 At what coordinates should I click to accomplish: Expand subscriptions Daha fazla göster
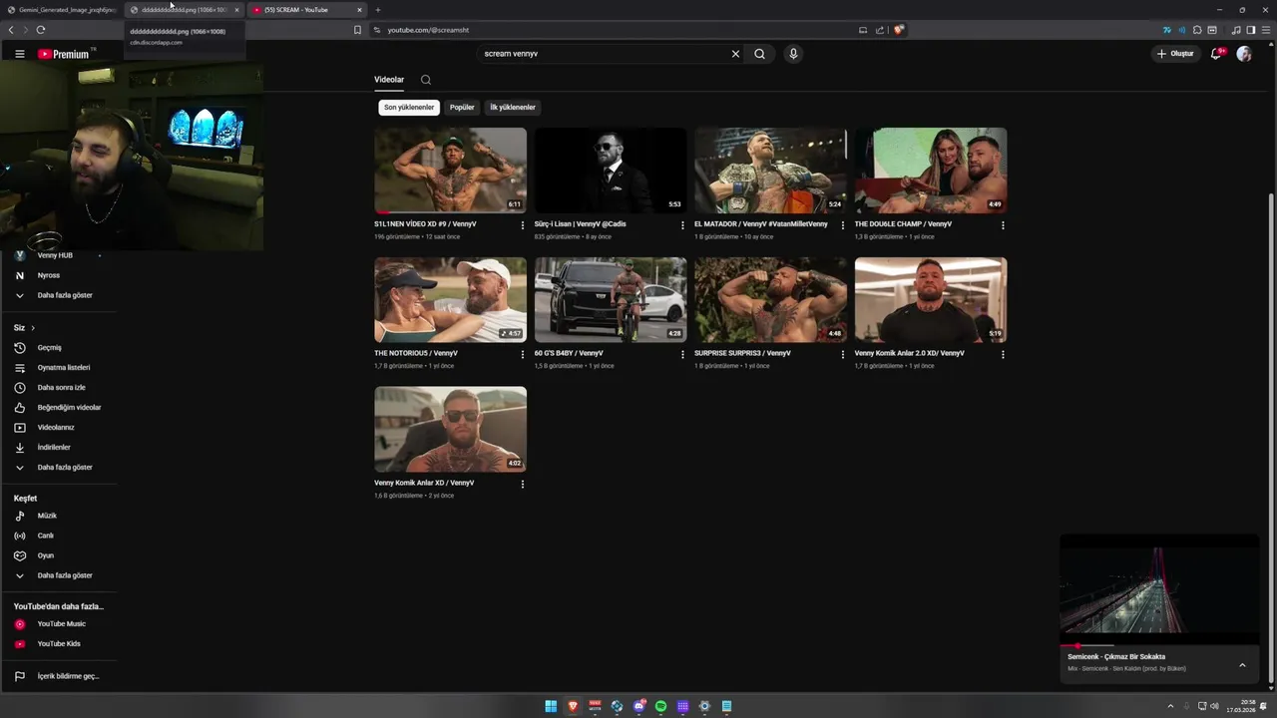pyautogui.click(x=58, y=296)
